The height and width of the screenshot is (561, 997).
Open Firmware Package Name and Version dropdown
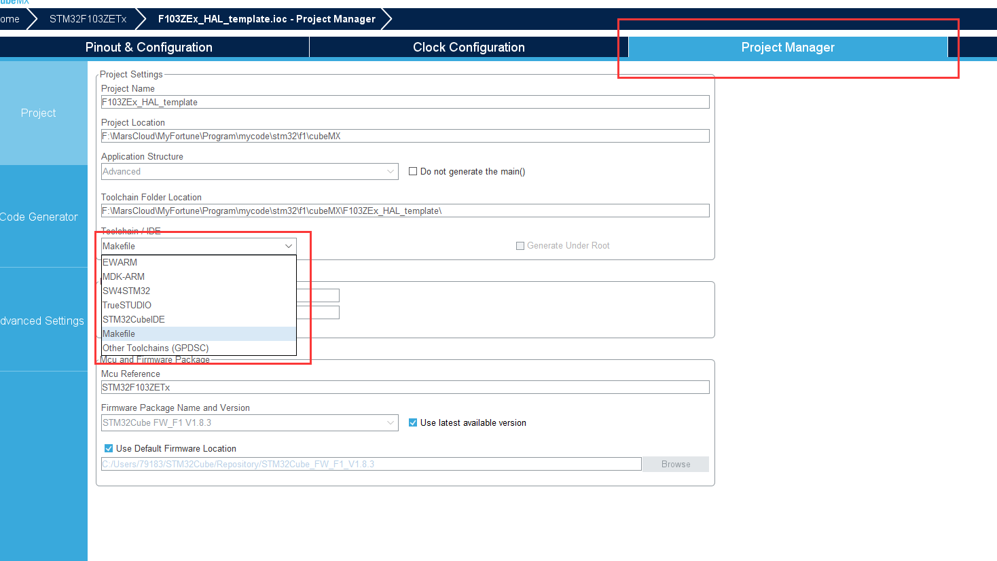(x=249, y=422)
